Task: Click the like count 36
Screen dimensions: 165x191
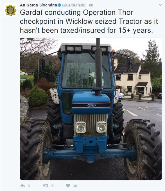Action: [75, 186]
